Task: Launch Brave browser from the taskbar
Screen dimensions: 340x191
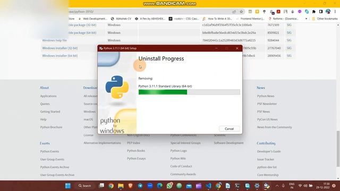Action: coord(130,186)
